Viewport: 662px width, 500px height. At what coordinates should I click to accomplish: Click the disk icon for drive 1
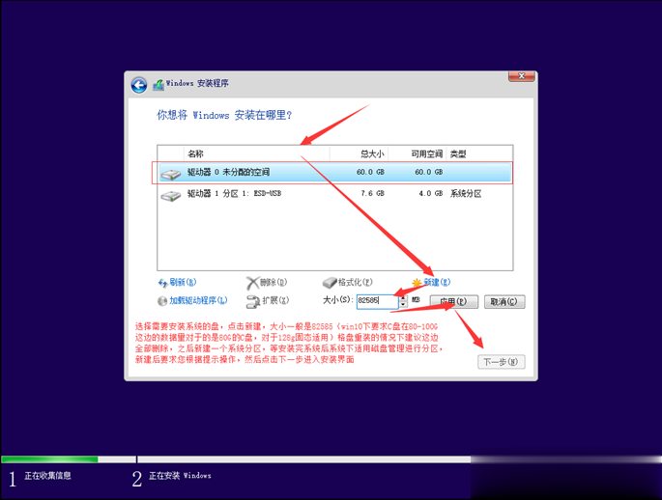tap(171, 195)
